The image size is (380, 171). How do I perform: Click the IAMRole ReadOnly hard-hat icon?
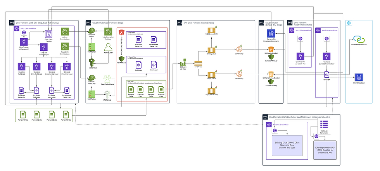coord(92,78)
